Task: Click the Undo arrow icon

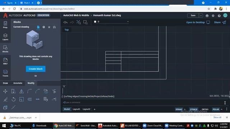Action: tap(65, 22)
